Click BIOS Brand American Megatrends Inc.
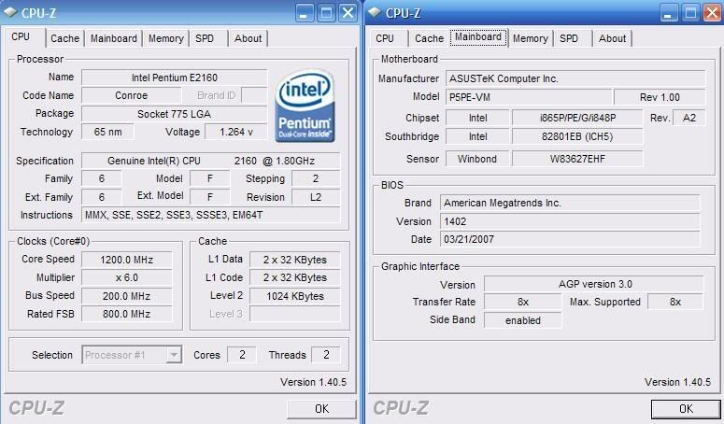 coord(570,203)
